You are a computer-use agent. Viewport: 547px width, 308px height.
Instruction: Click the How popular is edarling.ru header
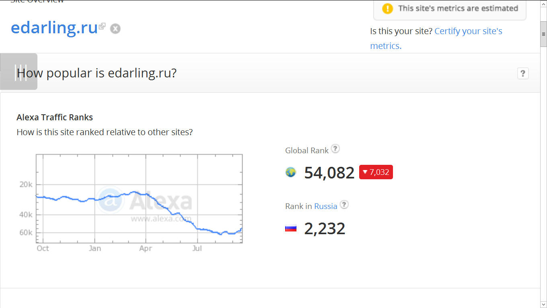pos(97,73)
